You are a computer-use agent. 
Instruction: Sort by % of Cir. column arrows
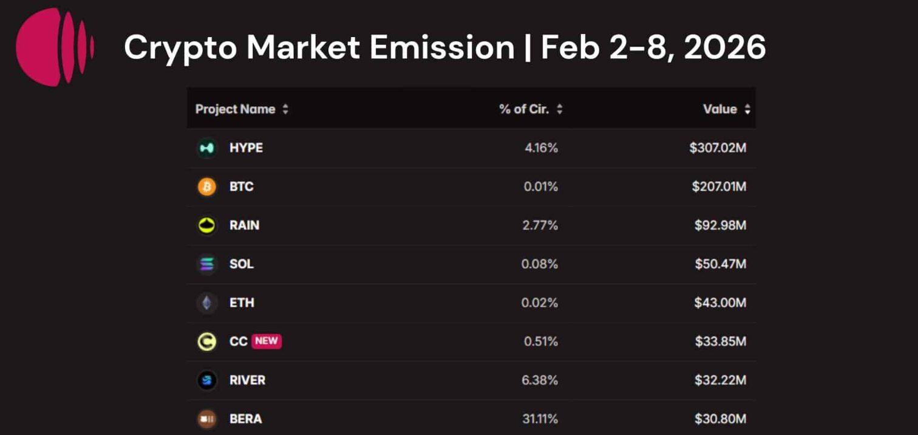(559, 110)
